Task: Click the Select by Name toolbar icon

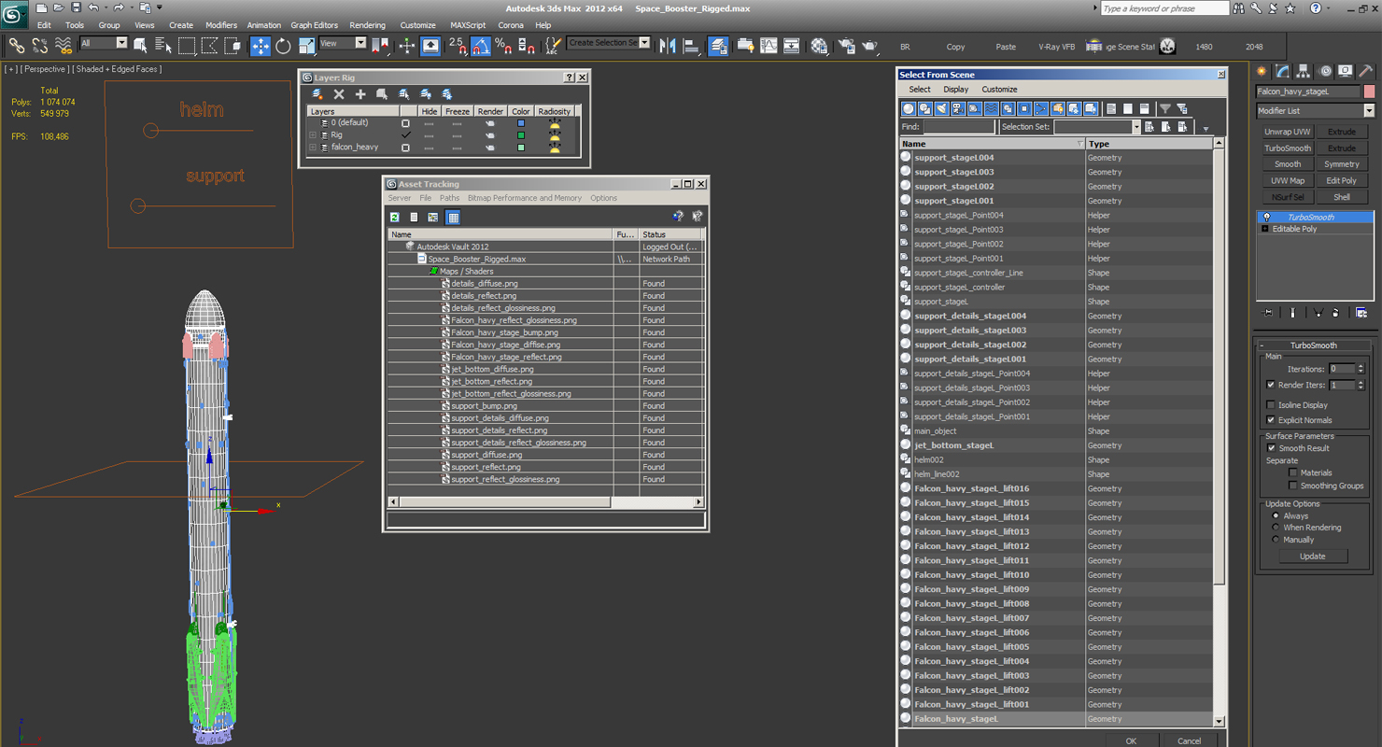Action: pos(163,46)
